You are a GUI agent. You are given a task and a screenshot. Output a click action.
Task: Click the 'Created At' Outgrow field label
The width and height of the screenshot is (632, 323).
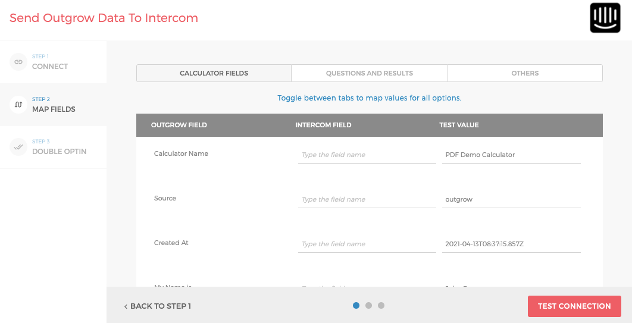(x=171, y=243)
